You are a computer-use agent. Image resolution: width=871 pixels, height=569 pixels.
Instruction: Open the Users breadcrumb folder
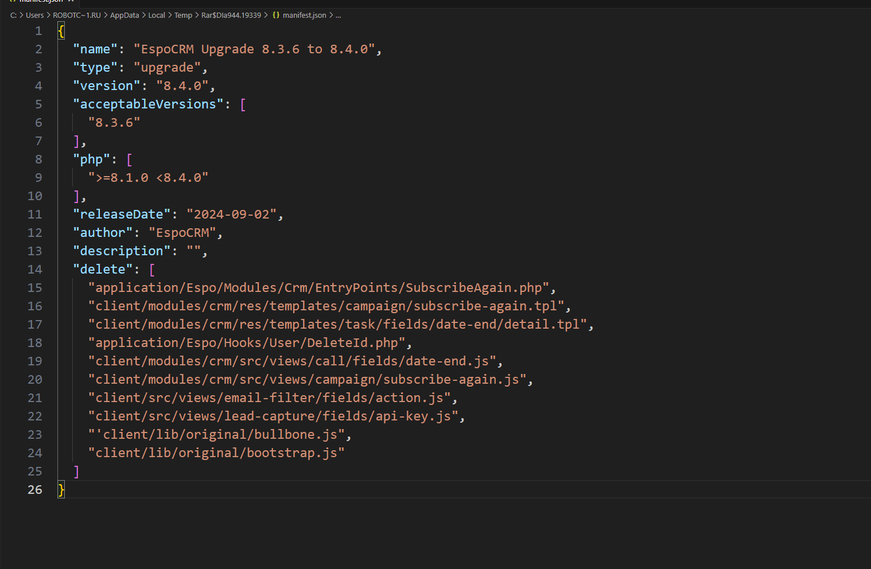[x=34, y=15]
